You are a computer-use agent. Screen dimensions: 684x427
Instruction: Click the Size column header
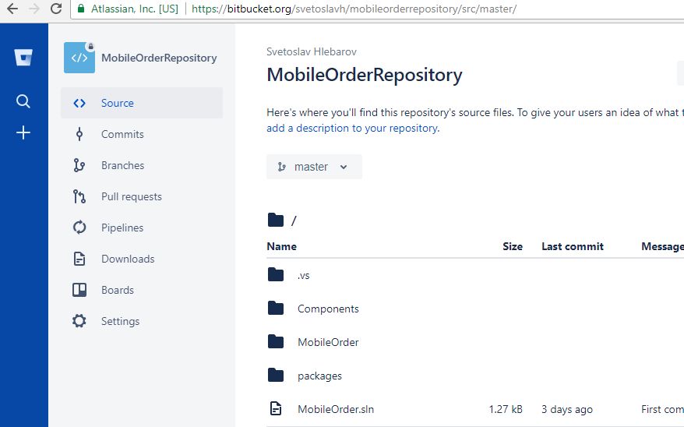point(513,246)
